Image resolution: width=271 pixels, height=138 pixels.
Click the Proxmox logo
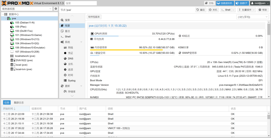click(17, 3)
